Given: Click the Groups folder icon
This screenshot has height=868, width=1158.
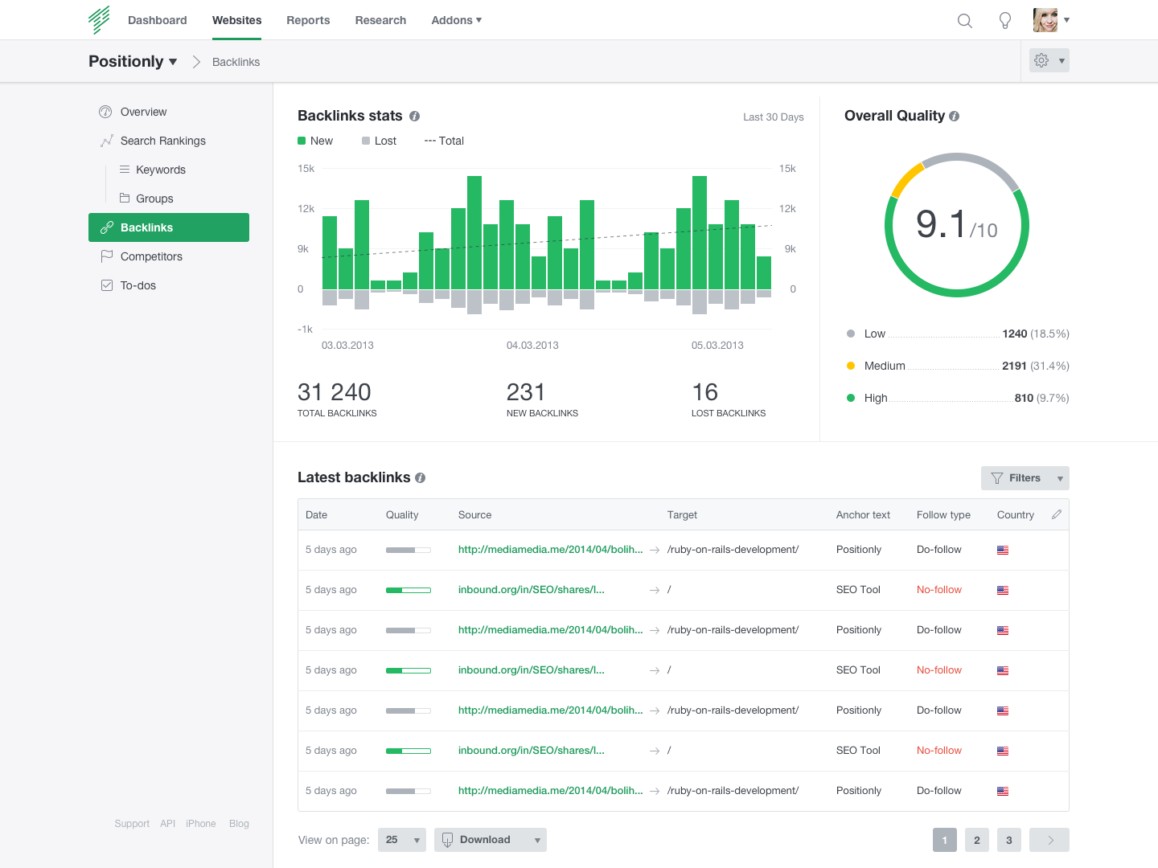Looking at the screenshot, I should pyautogui.click(x=125, y=198).
